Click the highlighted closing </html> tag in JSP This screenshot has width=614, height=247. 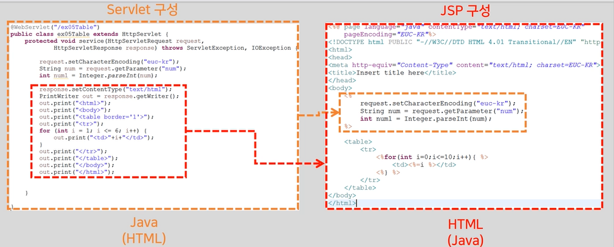(x=342, y=203)
